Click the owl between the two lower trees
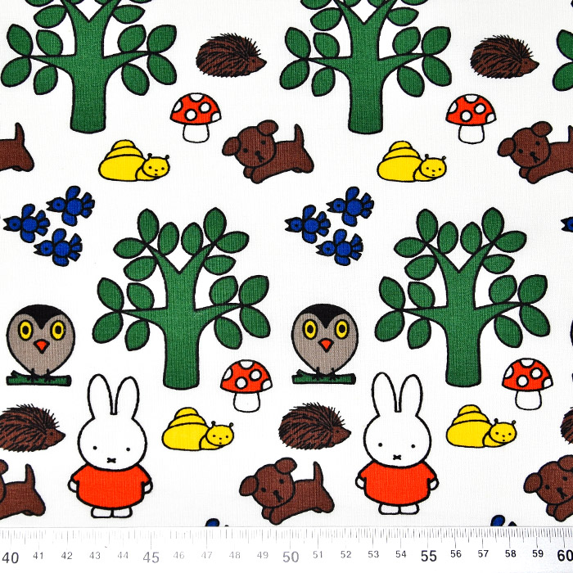This screenshot has width=573, height=573. (x=325, y=341)
